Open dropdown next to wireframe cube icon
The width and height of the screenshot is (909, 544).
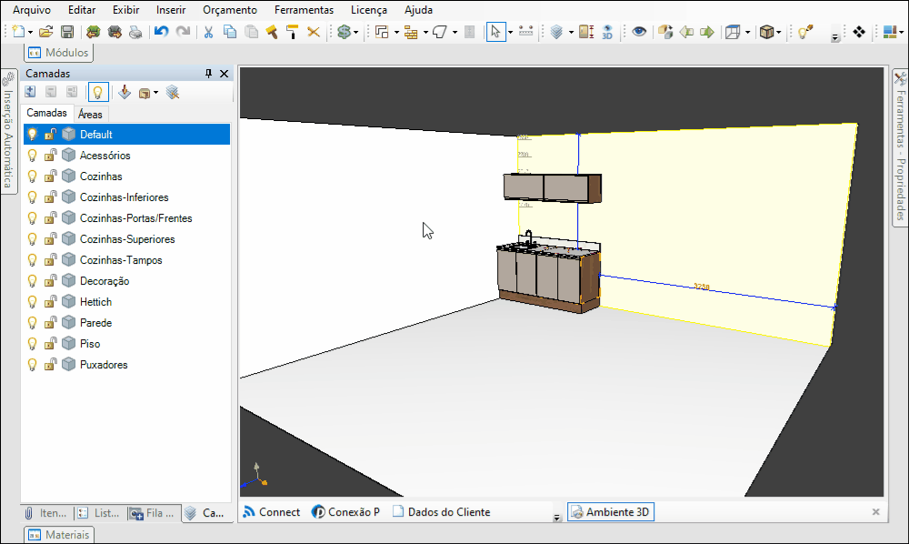tap(748, 33)
